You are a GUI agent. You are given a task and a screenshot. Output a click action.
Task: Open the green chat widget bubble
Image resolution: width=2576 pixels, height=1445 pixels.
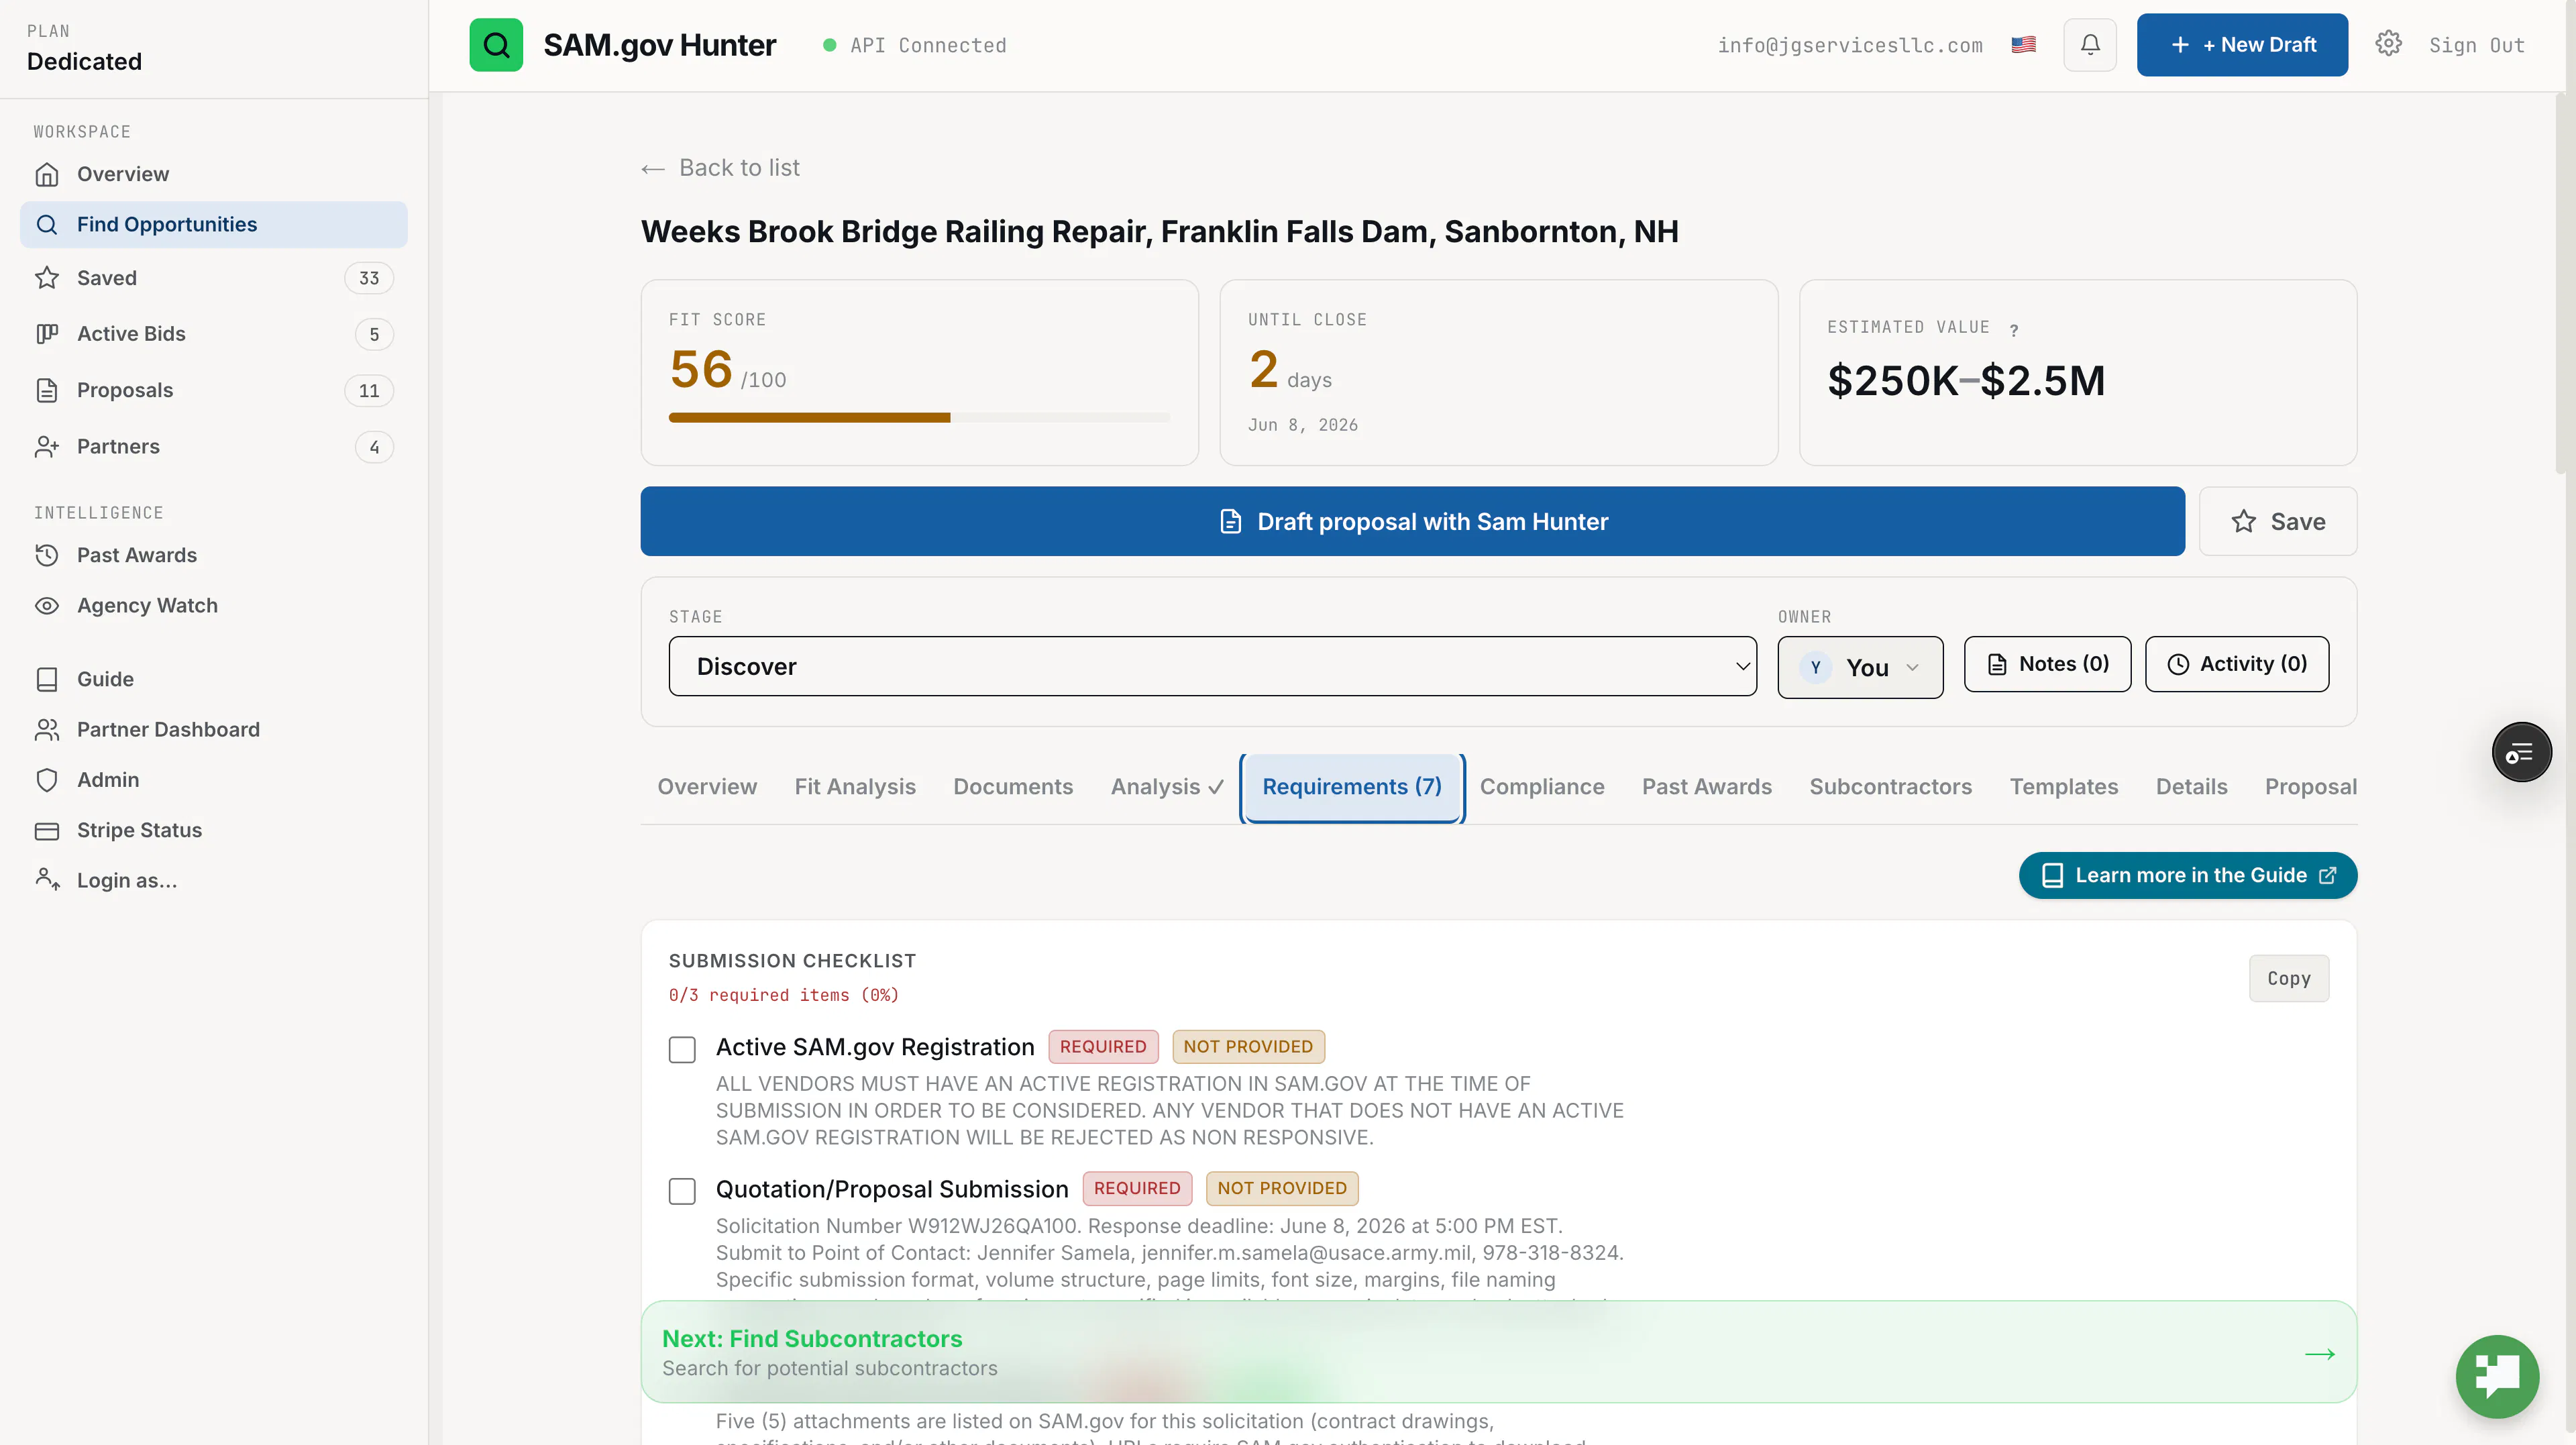tap(2497, 1376)
